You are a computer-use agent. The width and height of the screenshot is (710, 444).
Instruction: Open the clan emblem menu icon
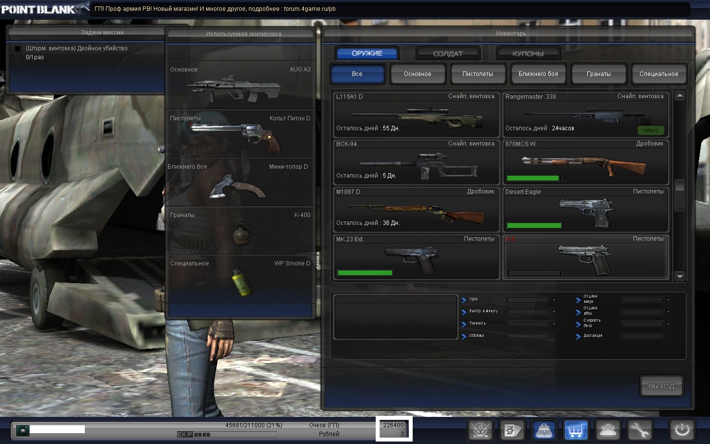pos(481,430)
